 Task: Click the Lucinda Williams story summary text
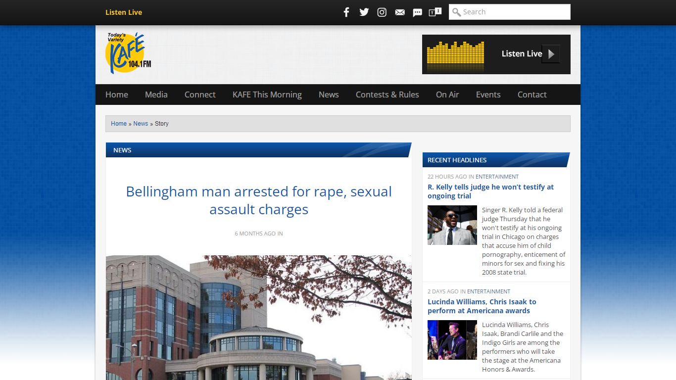click(x=523, y=347)
